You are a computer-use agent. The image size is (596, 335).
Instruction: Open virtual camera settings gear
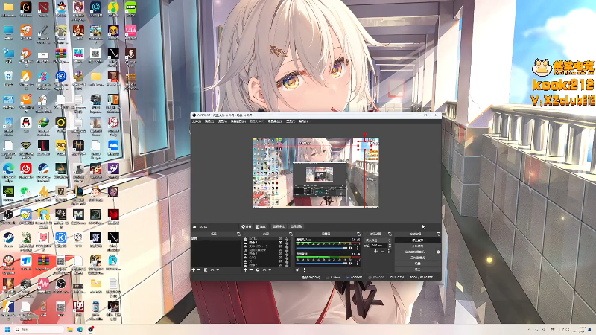pos(438,252)
